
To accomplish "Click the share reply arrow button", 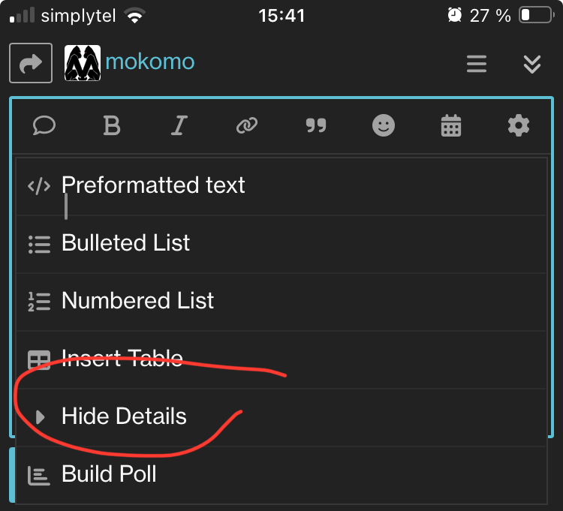I will (x=31, y=63).
